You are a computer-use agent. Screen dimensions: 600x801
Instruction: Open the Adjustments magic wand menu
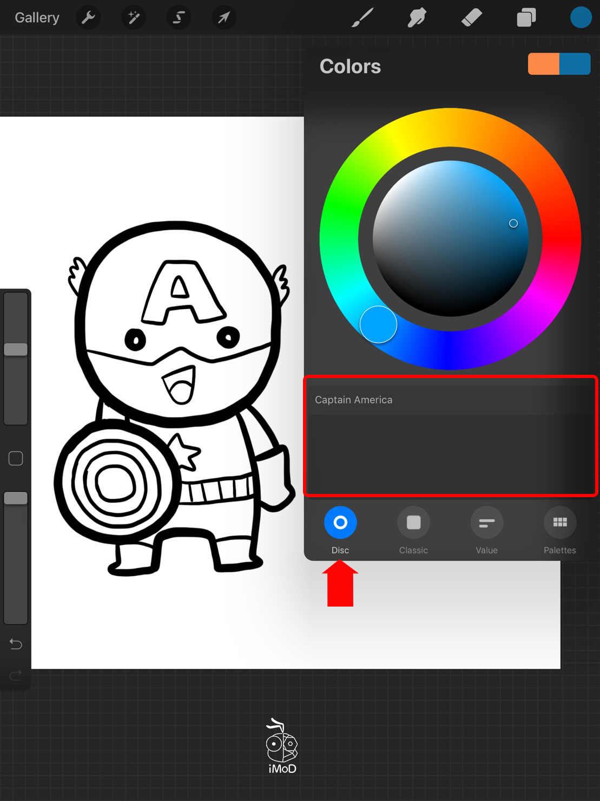tap(133, 18)
